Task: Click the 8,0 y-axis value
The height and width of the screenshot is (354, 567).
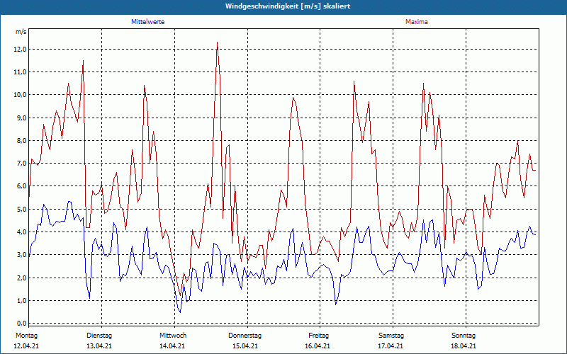Action: (21, 140)
